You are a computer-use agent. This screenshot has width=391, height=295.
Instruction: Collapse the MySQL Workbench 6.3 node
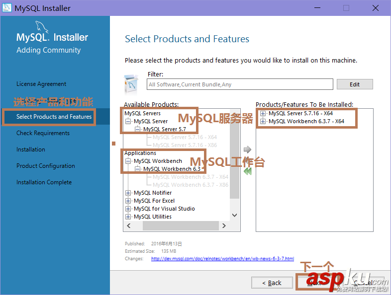[137, 169]
